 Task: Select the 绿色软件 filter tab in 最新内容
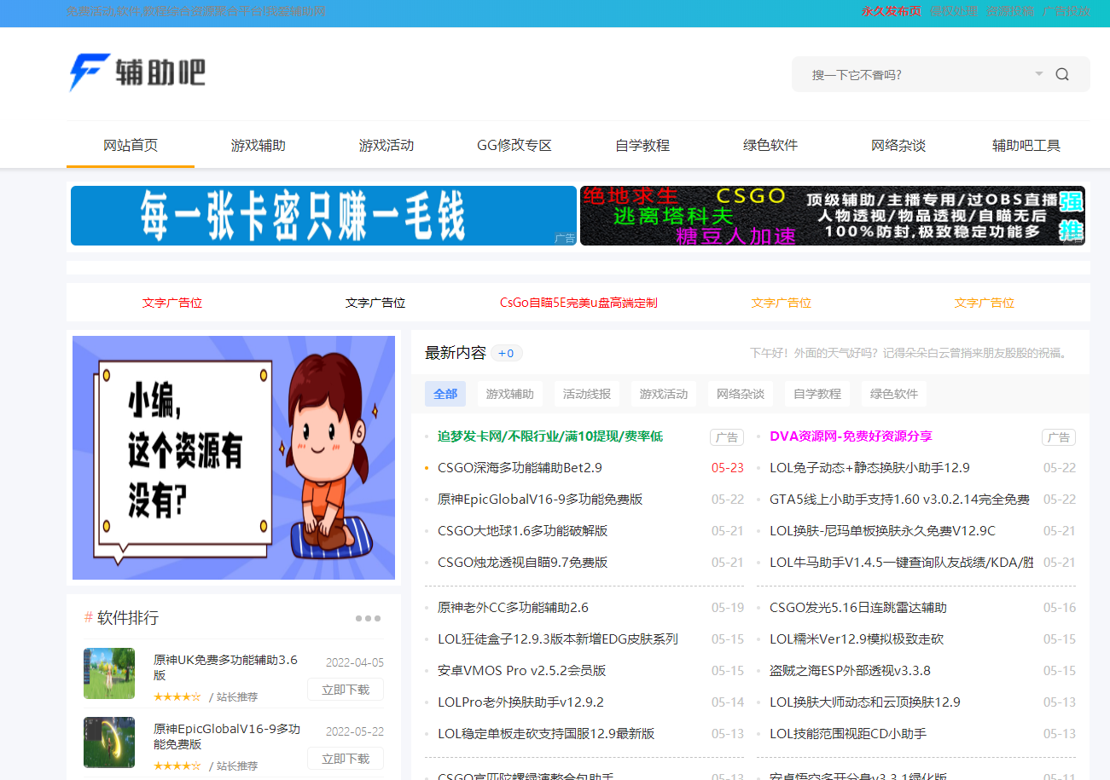894,394
